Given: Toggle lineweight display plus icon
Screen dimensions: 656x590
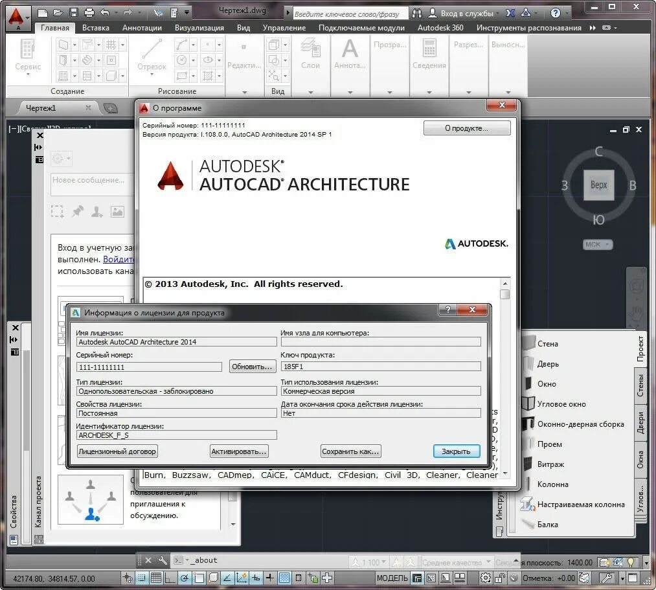Looking at the screenshot, I should (270, 578).
